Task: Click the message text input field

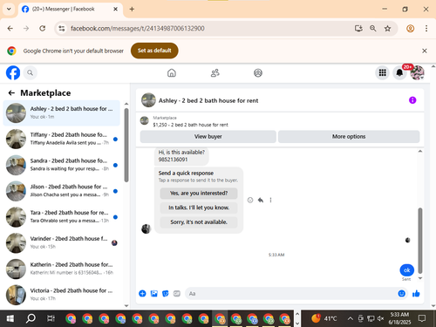Action: click(292, 294)
